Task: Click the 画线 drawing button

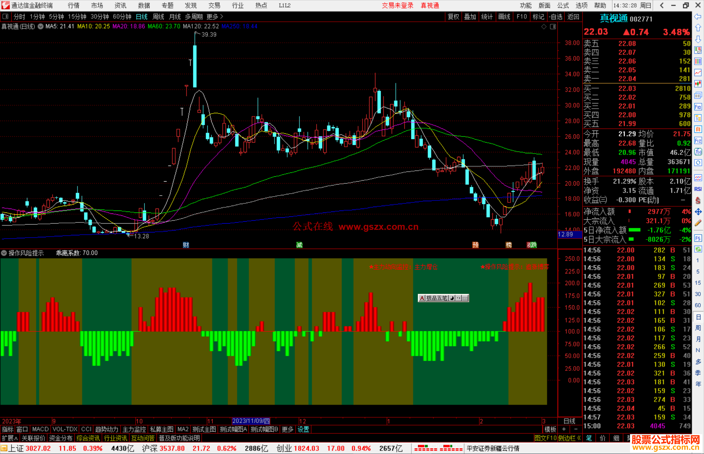Action: [504, 17]
